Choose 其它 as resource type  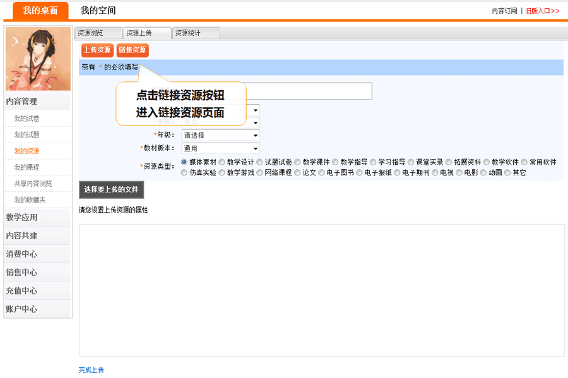point(508,172)
